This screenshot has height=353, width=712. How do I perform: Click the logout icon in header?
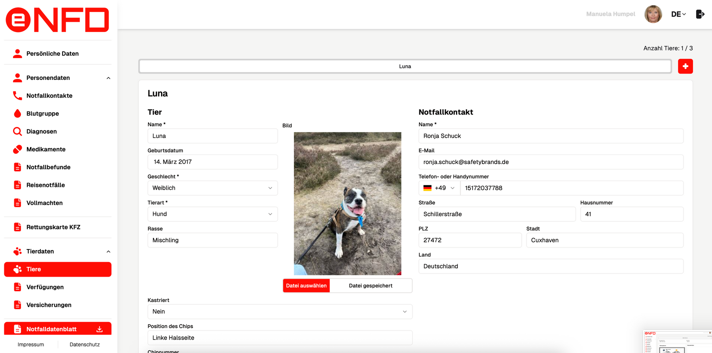[x=700, y=14]
